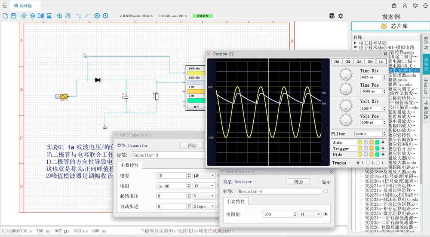Open the 电阻值 unit dropdown
The width and height of the screenshot is (430, 237).
pos(310,214)
